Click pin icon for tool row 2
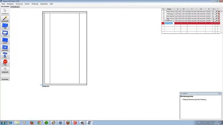Screen dimensions: 223x125 (x=216, y=14)
